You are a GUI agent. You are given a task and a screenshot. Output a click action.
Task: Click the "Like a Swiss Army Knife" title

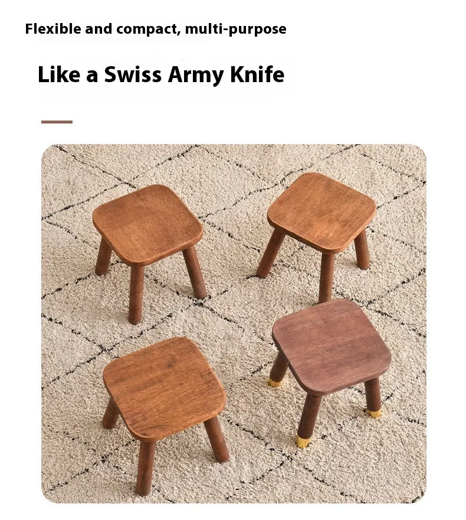click(x=161, y=74)
